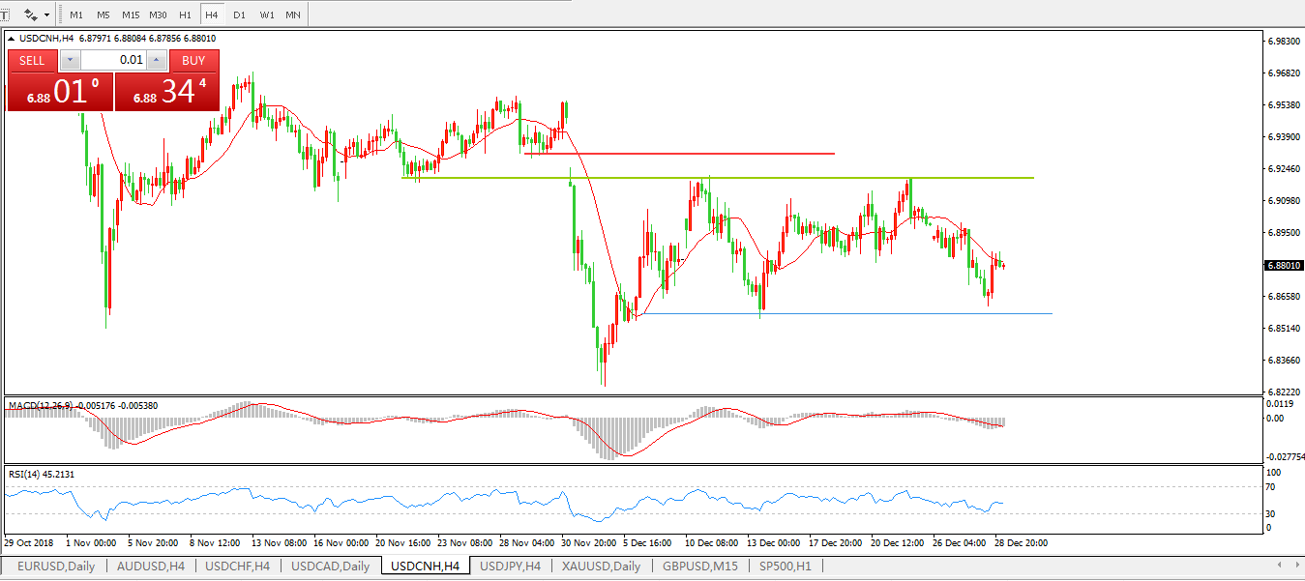Image resolution: width=1305 pixels, height=581 pixels.
Task: Decrease lot volume with the down arrow
Action: [x=70, y=60]
